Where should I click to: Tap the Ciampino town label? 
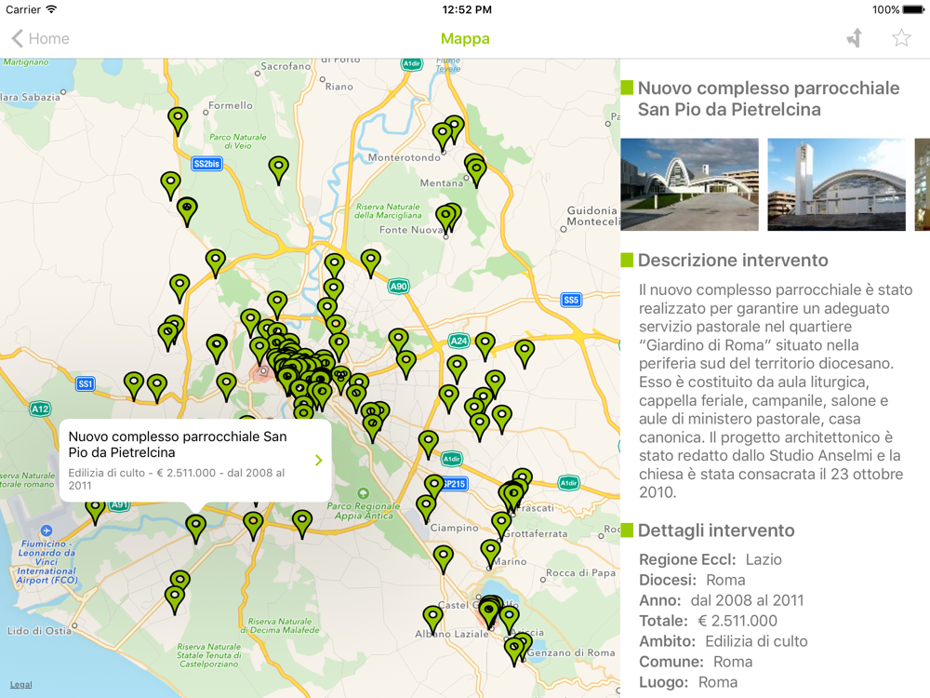[454, 528]
